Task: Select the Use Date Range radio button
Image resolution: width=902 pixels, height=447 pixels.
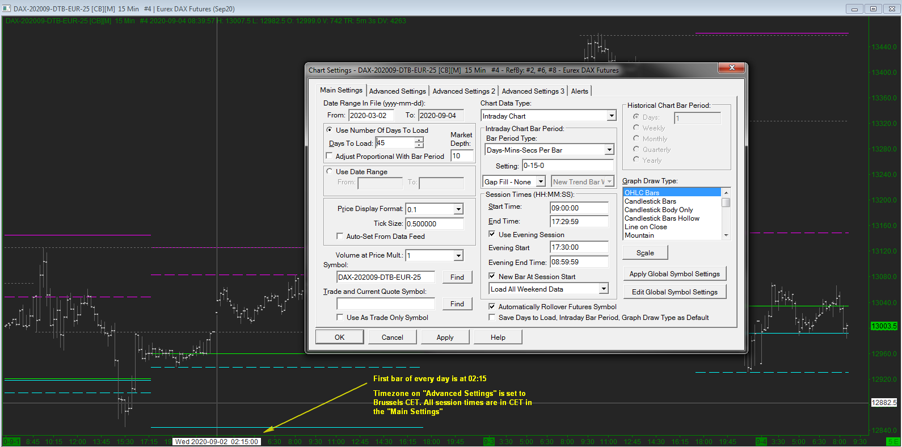Action: (330, 171)
